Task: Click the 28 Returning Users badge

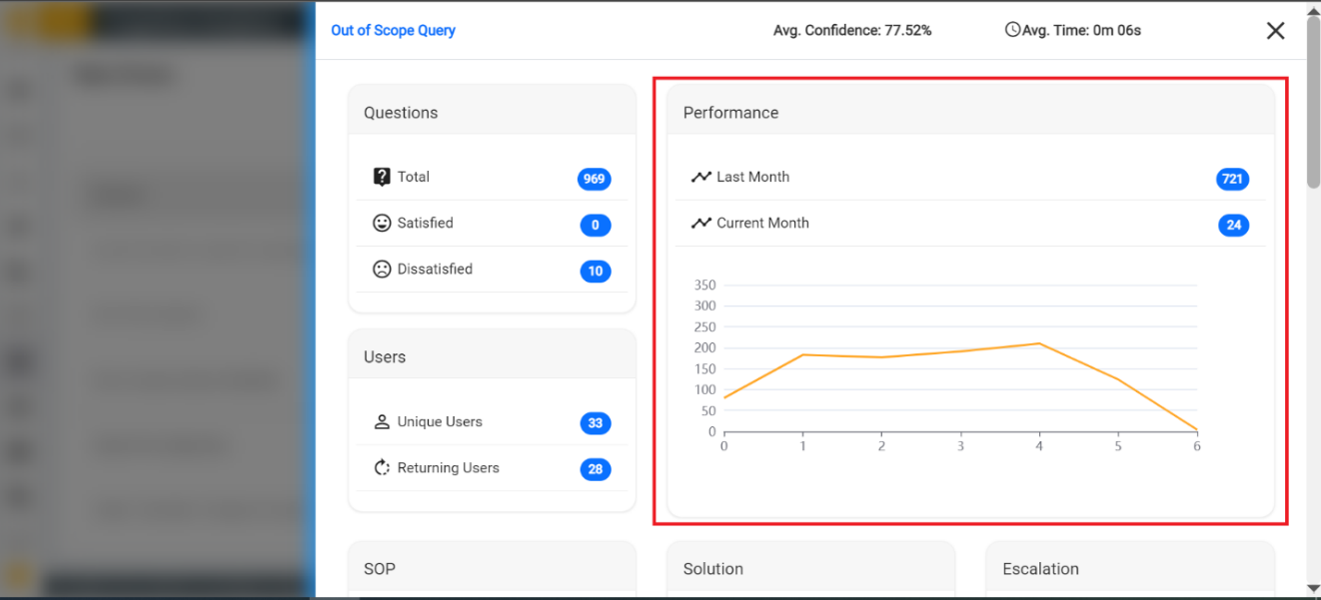Action: (595, 469)
